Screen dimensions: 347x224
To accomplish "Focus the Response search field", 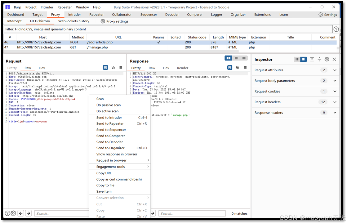I will (x=192, y=213).
